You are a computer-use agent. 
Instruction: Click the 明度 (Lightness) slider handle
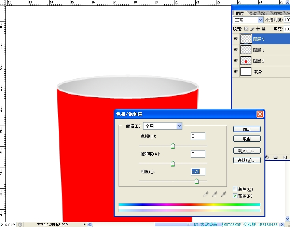[197, 182]
